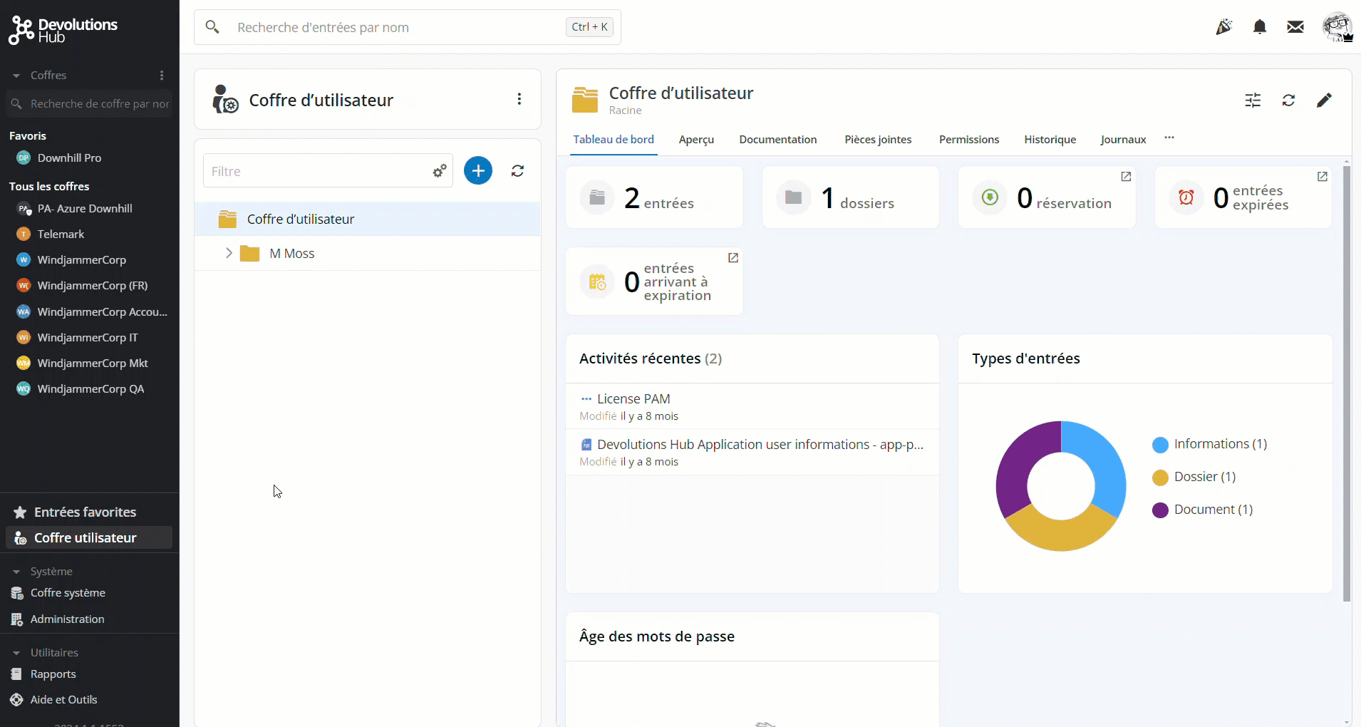Viewport: 1361px width, 727px height.
Task: Click the vault search field in sidebar
Action: point(90,104)
